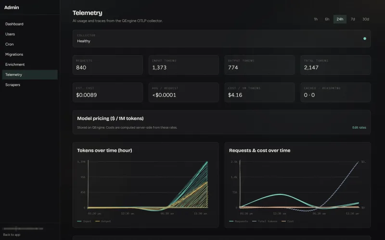Toggle Input series in tokens chart legend

click(84, 221)
